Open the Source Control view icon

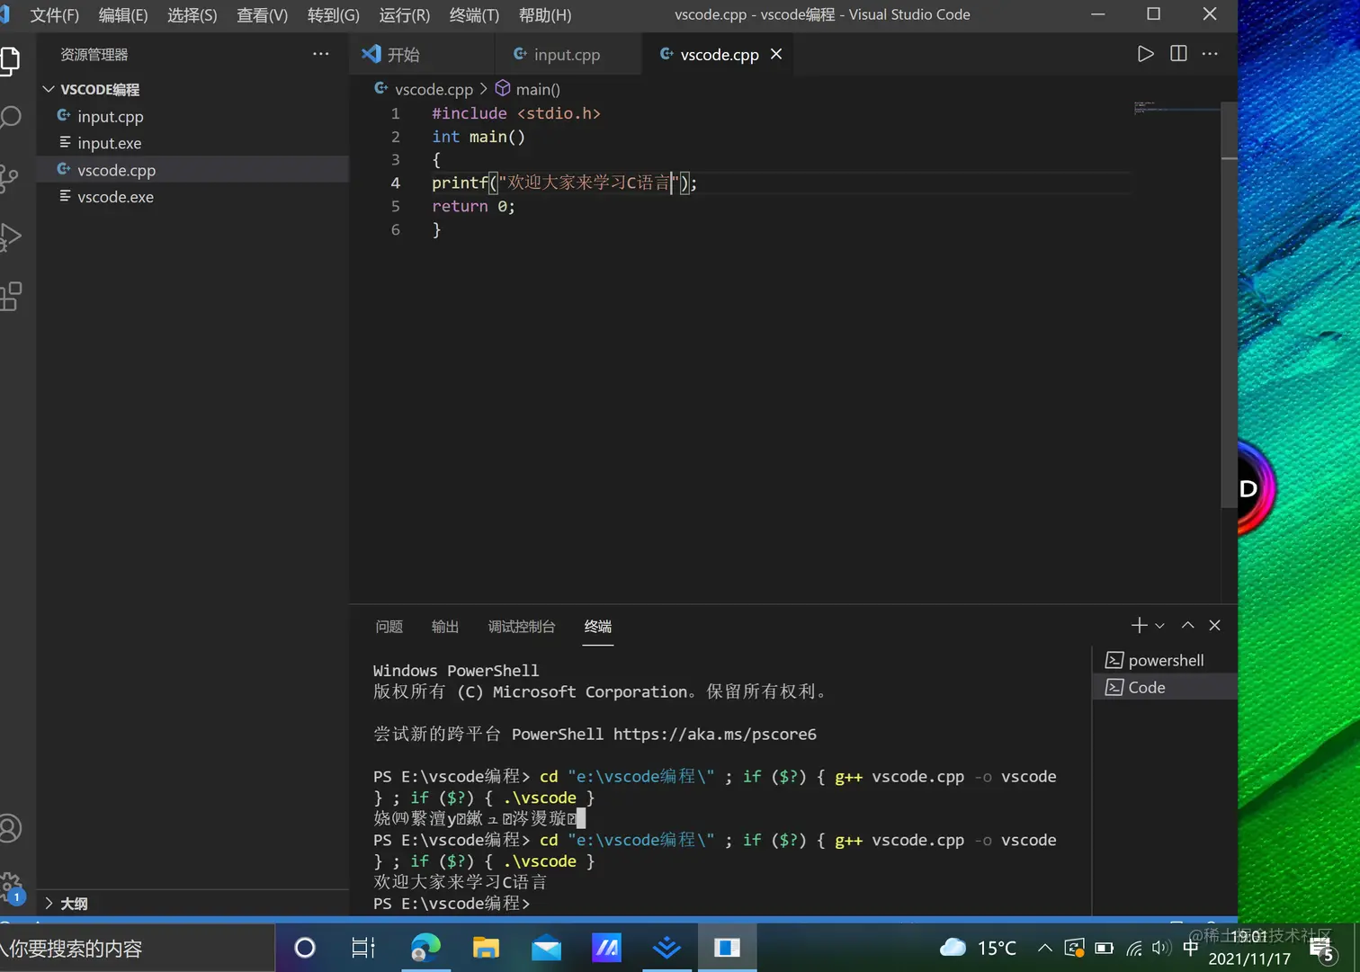pyautogui.click(x=9, y=177)
